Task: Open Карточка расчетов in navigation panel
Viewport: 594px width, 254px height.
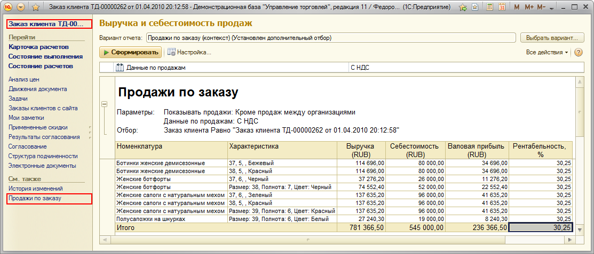Action: 38,47
